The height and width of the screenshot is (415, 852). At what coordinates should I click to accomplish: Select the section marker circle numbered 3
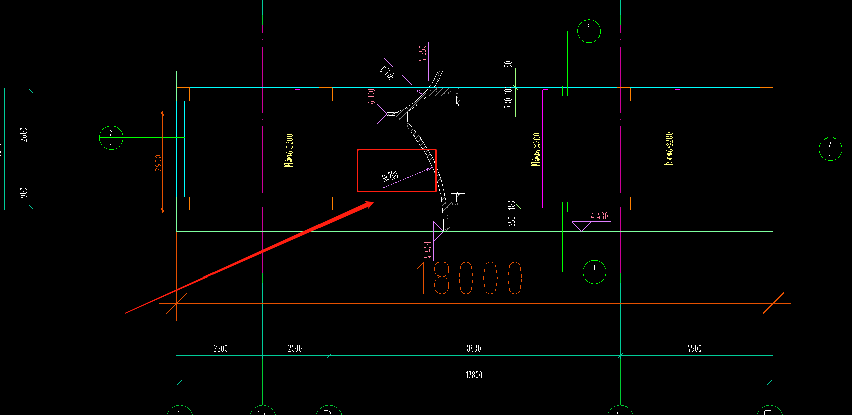tap(589, 31)
